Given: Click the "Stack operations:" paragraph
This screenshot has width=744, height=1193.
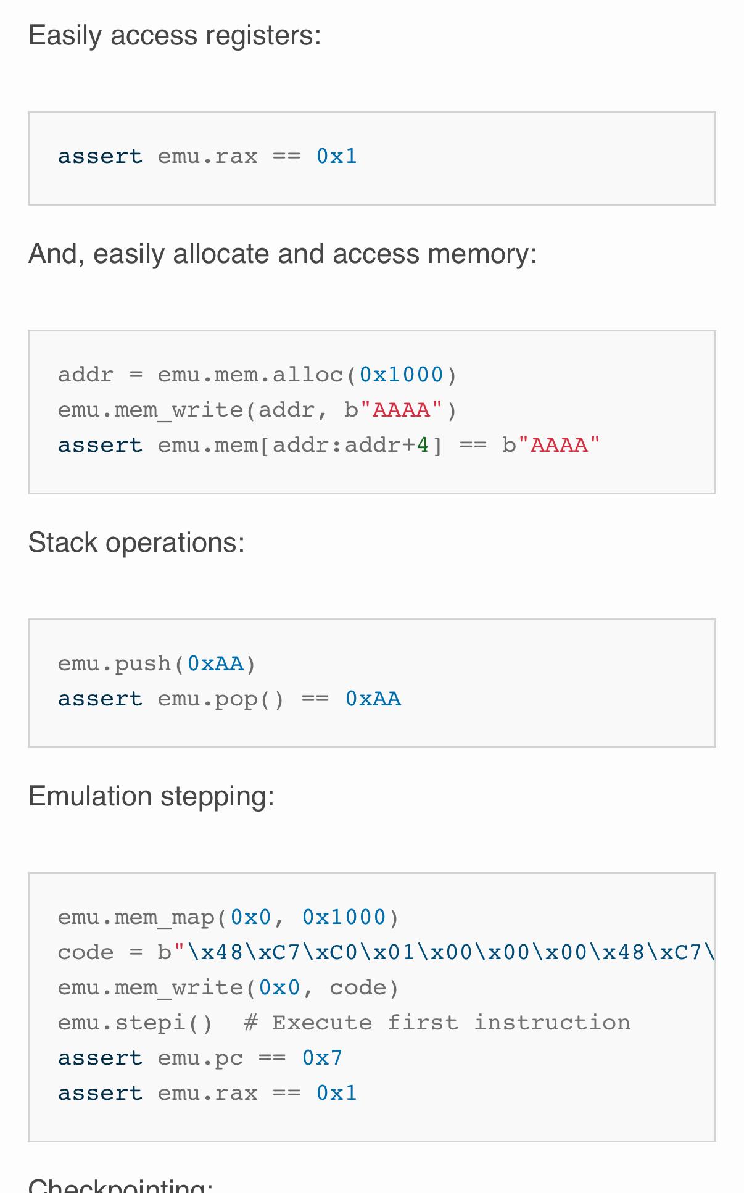Looking at the screenshot, I should [x=136, y=543].
